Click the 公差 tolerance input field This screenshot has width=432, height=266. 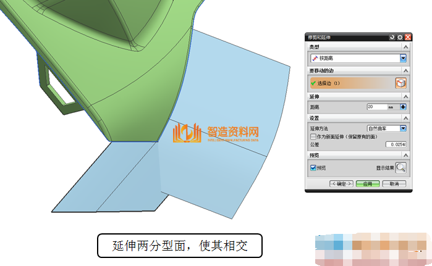tap(396, 144)
